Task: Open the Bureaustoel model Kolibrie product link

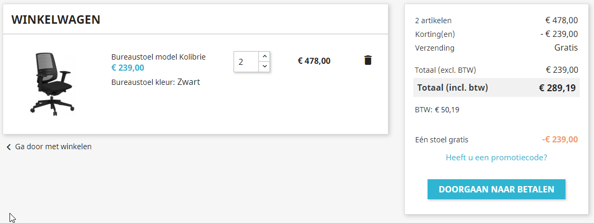Action: point(159,57)
